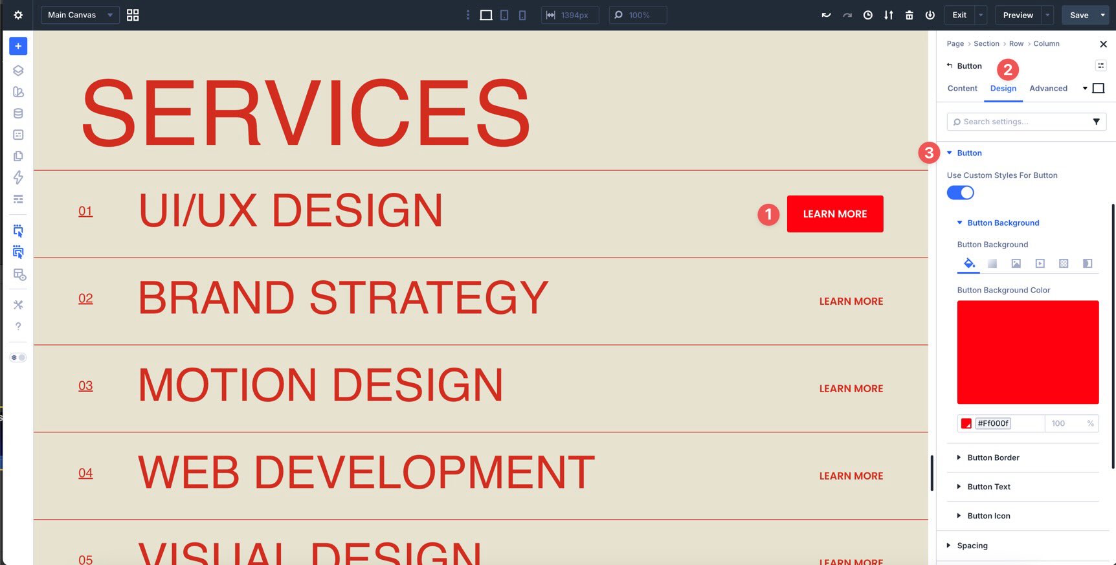Click the trash clear layout icon

(910, 15)
